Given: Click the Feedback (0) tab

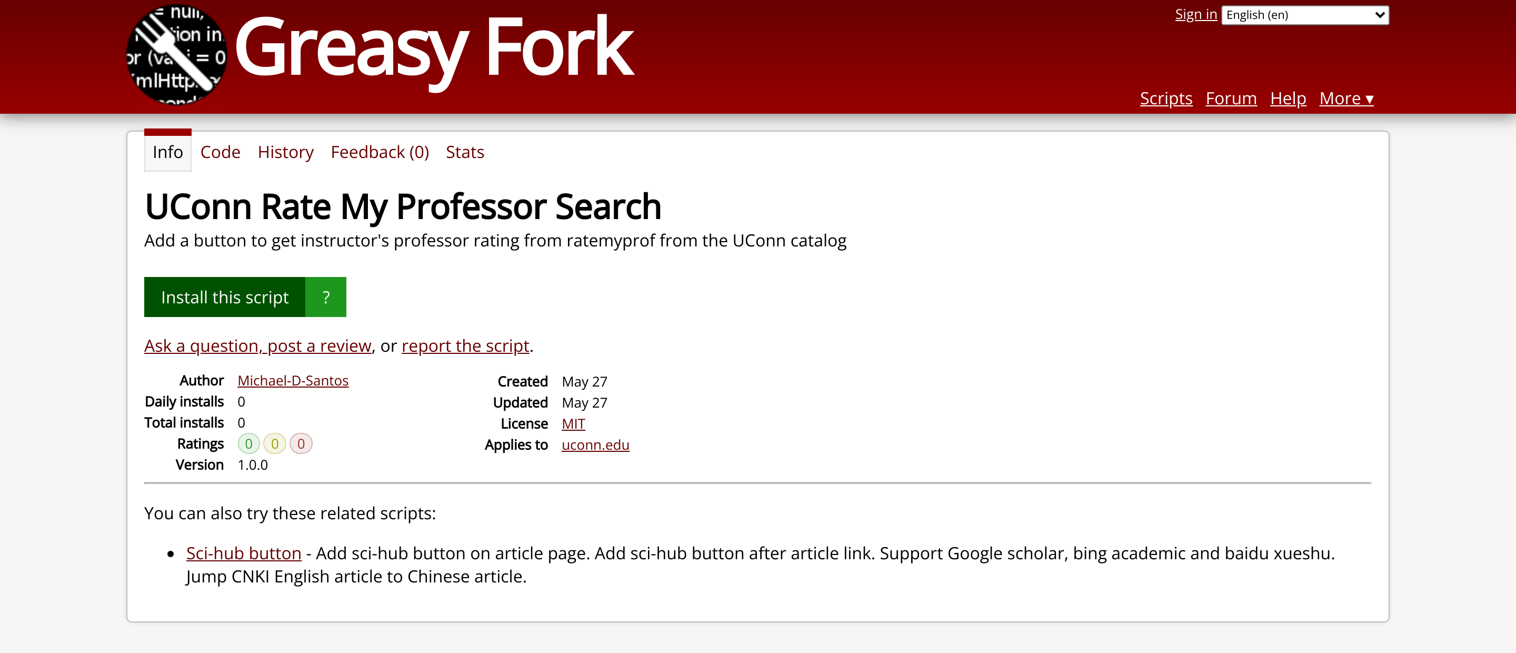Looking at the screenshot, I should point(380,151).
